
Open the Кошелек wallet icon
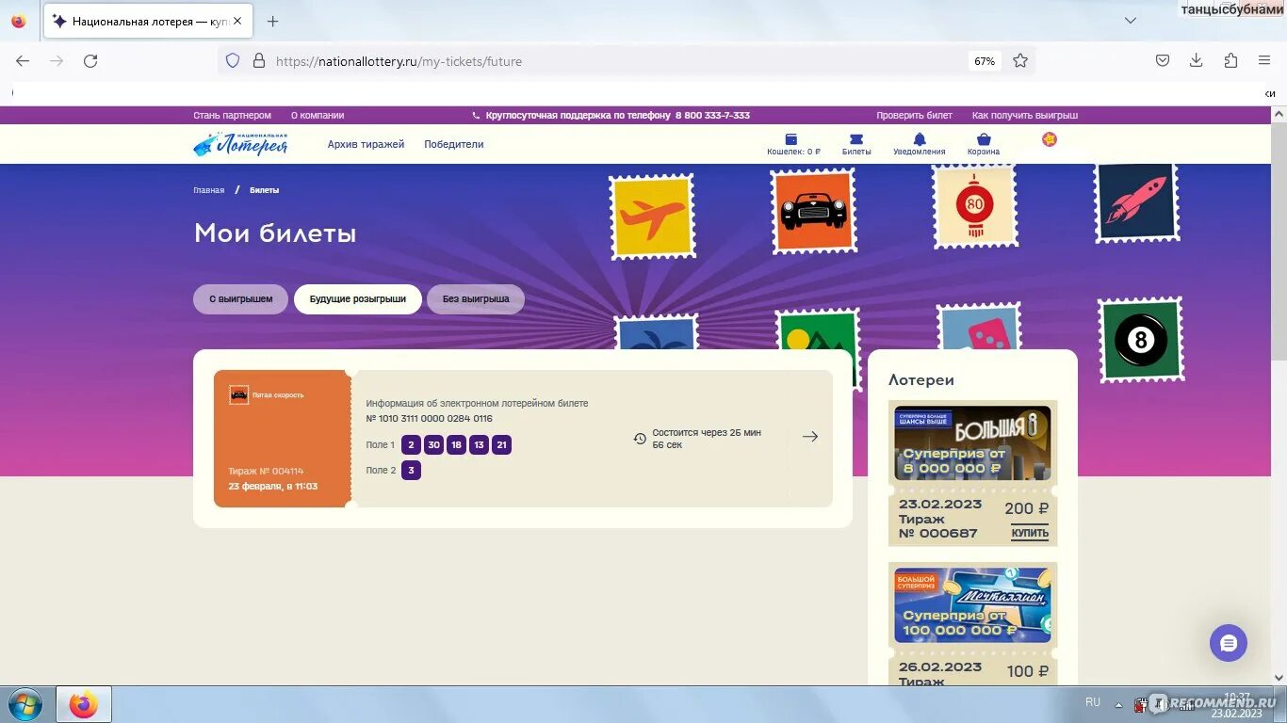pos(792,144)
